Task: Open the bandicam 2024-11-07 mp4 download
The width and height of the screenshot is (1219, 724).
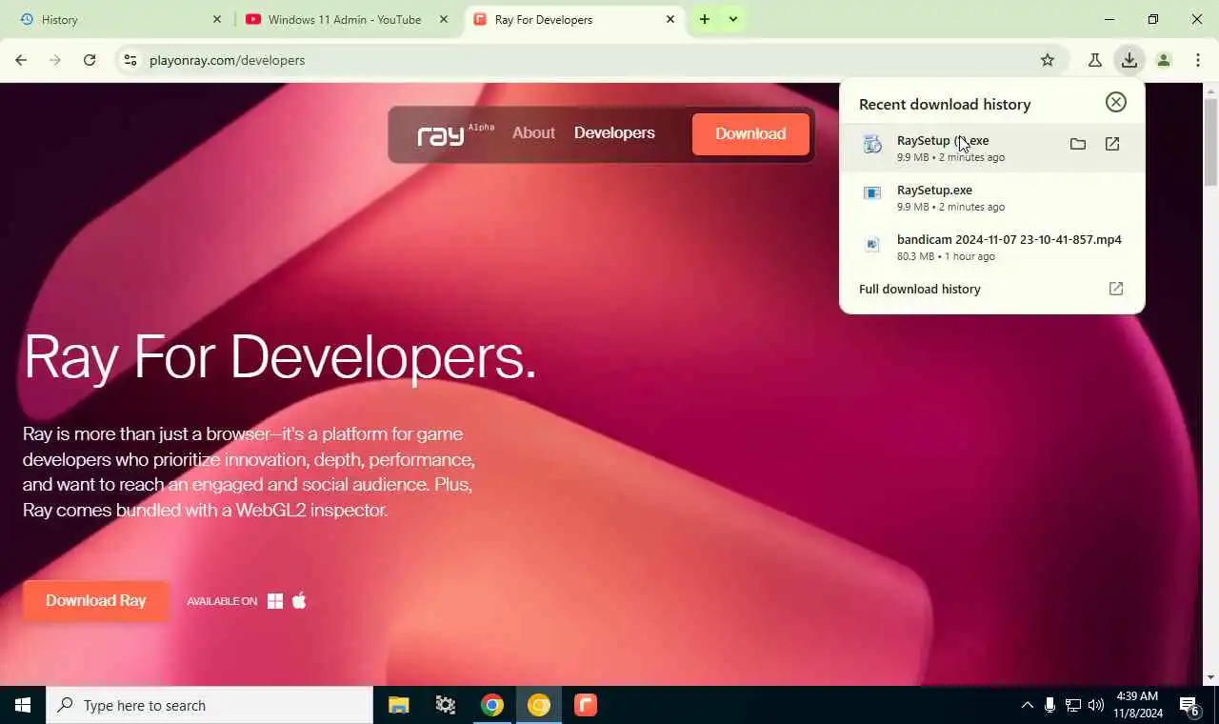Action: 991,247
